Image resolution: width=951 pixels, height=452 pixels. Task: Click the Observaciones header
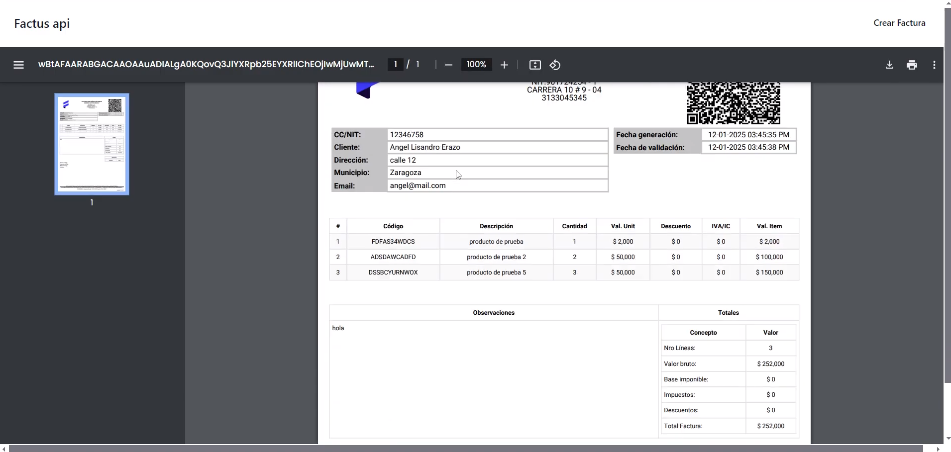click(x=494, y=313)
